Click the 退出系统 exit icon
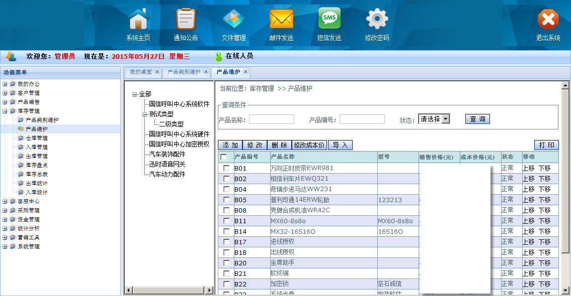Viewport: 571px width, 296px height. coord(548,20)
